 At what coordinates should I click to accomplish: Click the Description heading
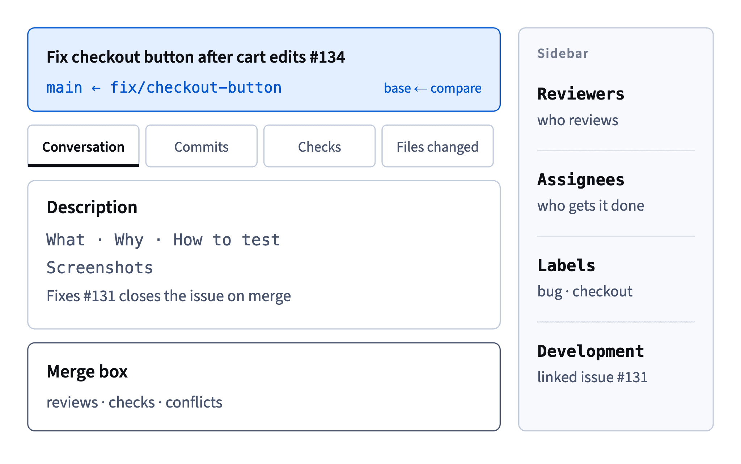coord(92,207)
